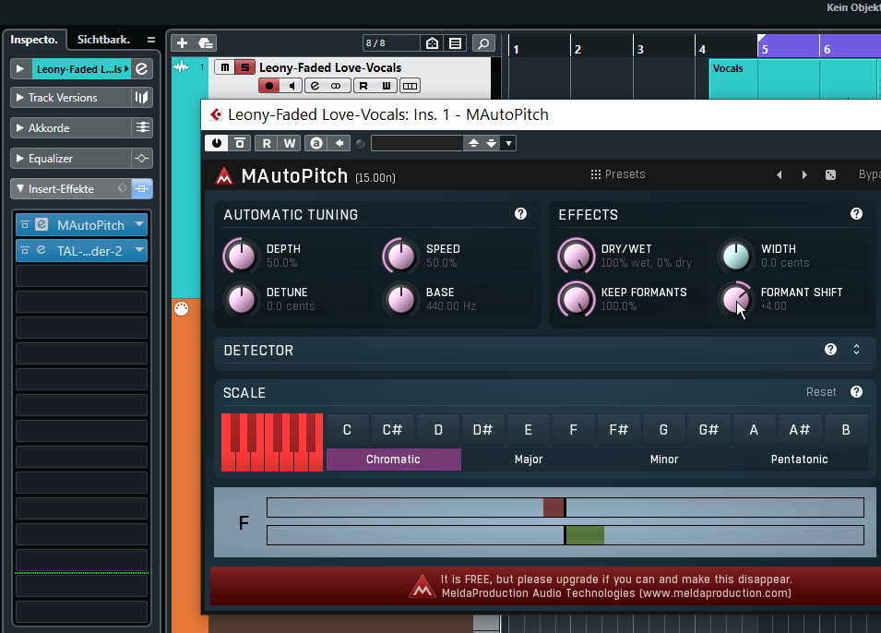The image size is (881, 633).
Task: Click the add track plus icon
Action: pos(182,42)
